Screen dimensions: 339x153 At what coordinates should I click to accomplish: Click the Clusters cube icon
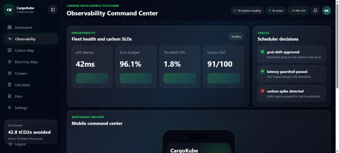[x=10, y=73]
